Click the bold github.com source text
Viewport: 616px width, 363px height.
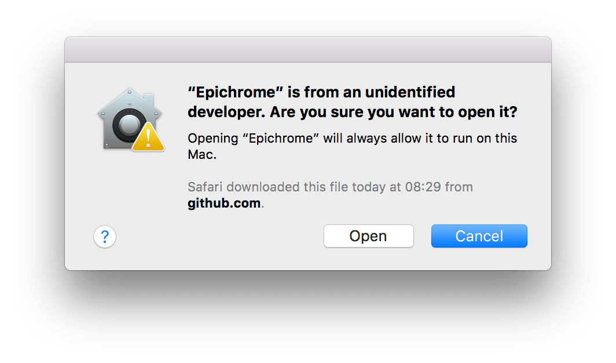point(224,203)
